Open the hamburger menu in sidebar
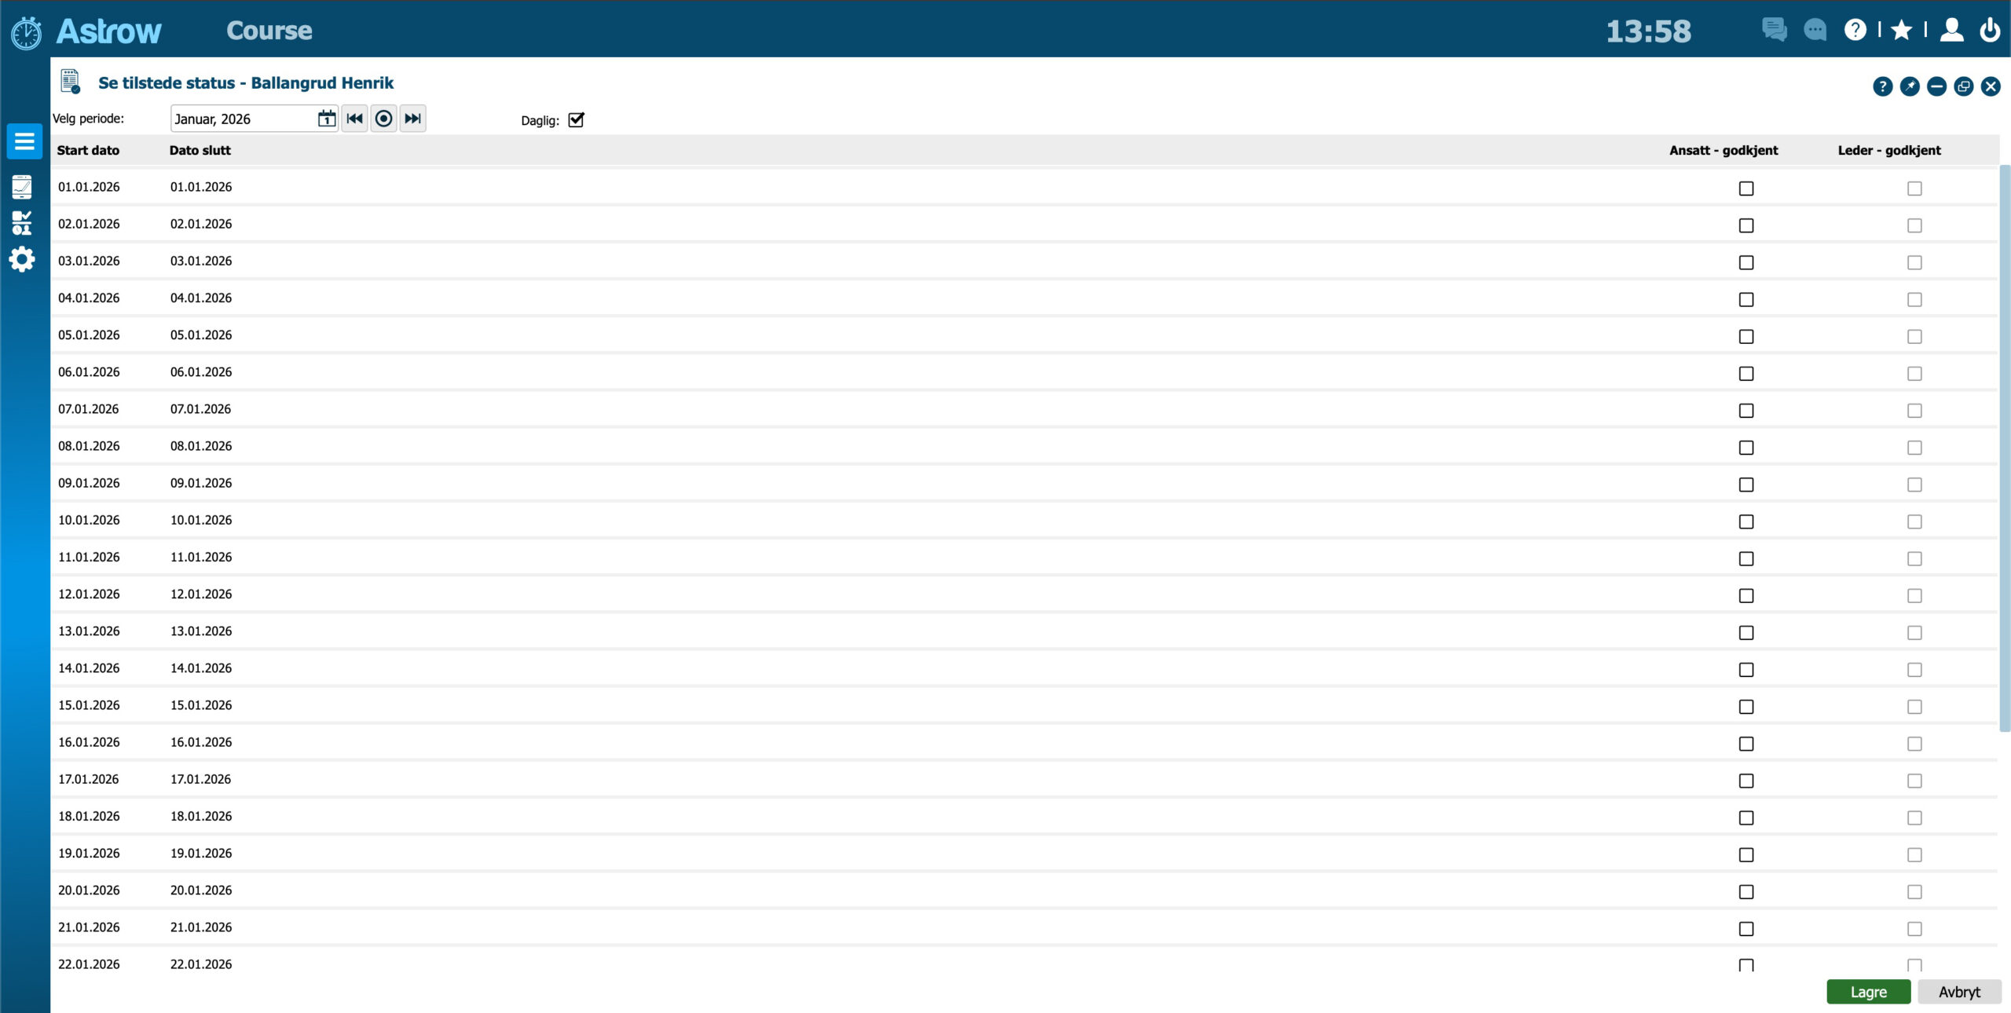Image resolution: width=2011 pixels, height=1013 pixels. tap(24, 141)
